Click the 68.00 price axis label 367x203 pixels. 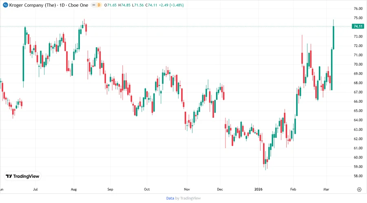(x=358, y=83)
